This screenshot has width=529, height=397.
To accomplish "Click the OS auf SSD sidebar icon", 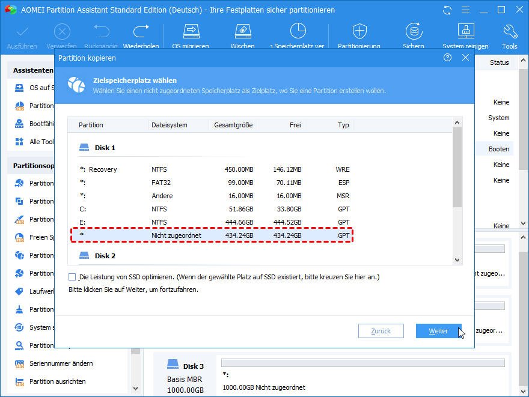I will 19,88.
